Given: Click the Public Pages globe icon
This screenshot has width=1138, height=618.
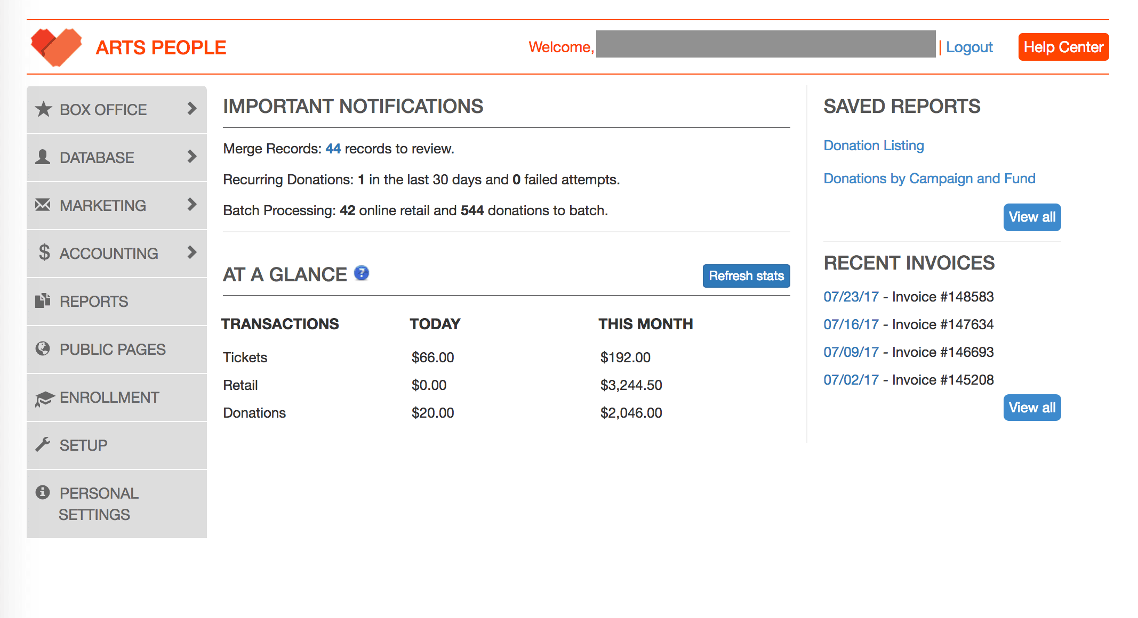Looking at the screenshot, I should tap(43, 348).
